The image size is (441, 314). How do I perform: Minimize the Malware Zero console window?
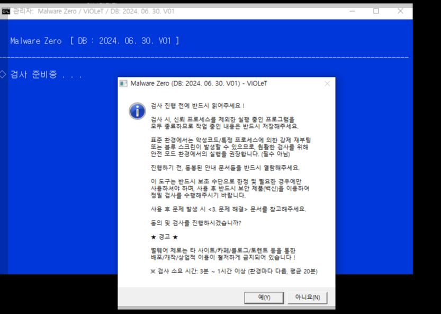click(352, 11)
